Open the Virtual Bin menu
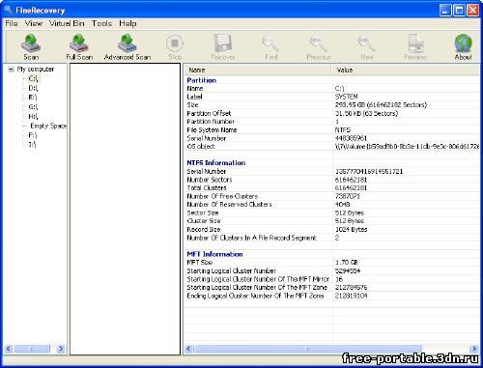Screen dimensions: 483x368 [x=67, y=23]
